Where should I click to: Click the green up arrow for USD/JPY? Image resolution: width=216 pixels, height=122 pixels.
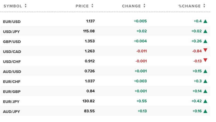coord(205,31)
